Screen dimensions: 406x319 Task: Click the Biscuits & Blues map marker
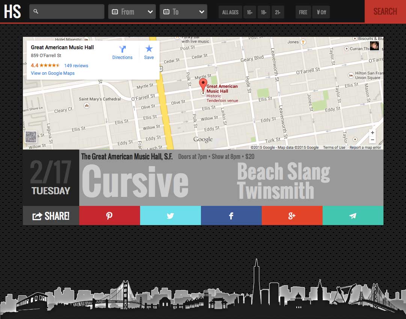pyautogui.click(x=355, y=39)
